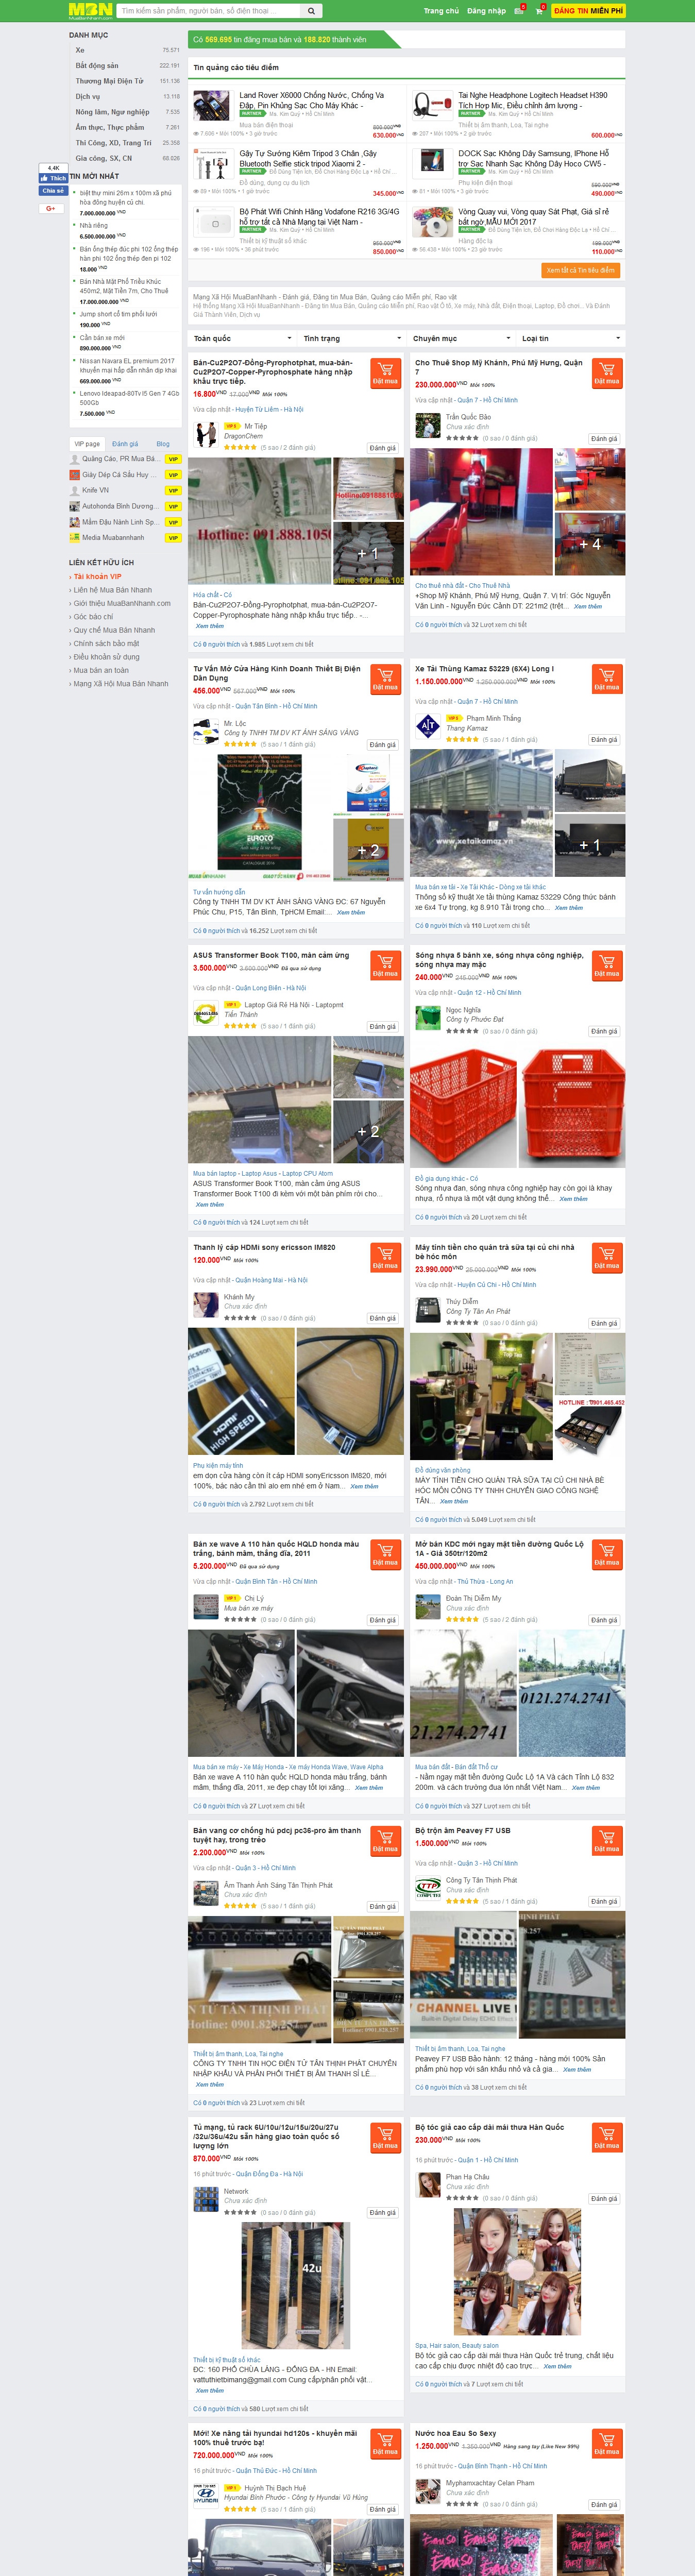Expand the Toàn quốc location dropdown

(242, 338)
